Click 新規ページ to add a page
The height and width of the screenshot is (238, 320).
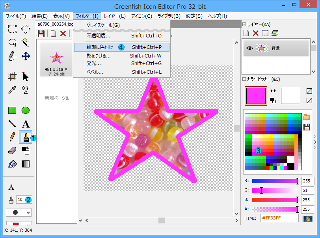pos(56,98)
